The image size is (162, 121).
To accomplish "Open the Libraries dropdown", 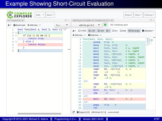I will click(x=148, y=31).
